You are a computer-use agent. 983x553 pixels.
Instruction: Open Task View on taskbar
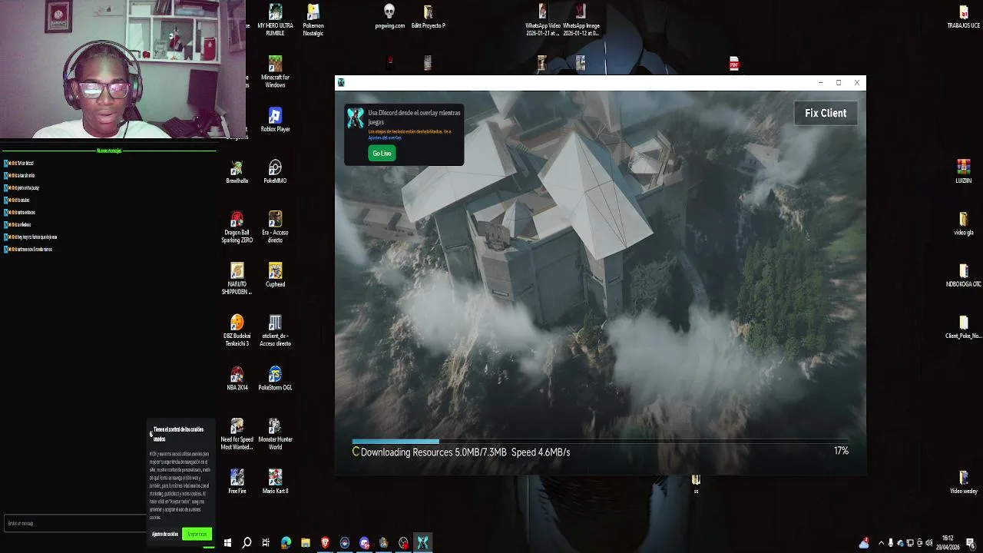click(x=266, y=543)
